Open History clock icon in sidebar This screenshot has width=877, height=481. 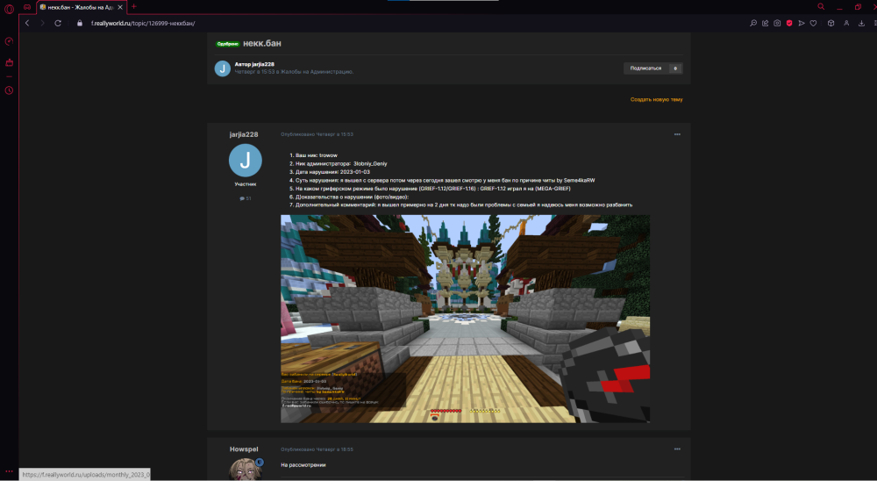tap(9, 90)
